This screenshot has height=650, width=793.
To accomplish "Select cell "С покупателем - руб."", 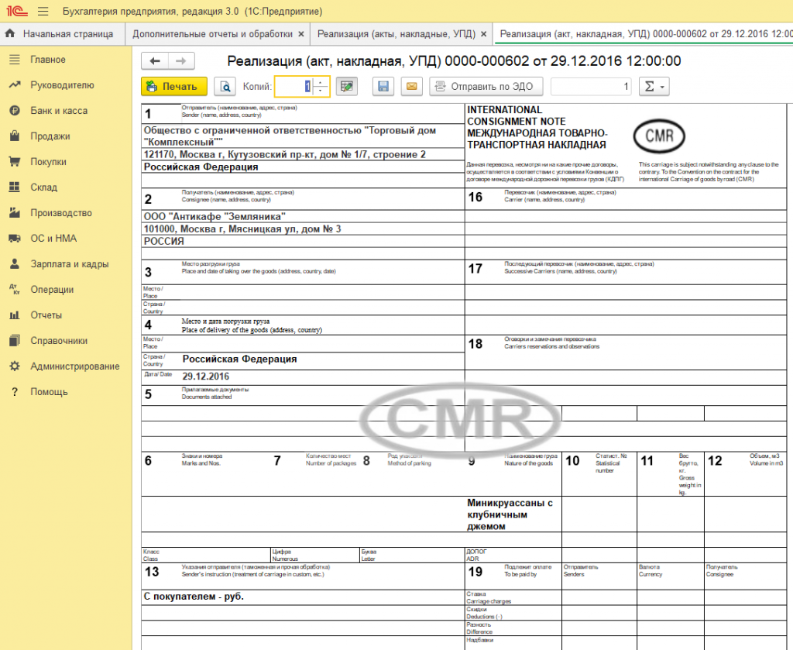I will pyautogui.click(x=303, y=597).
